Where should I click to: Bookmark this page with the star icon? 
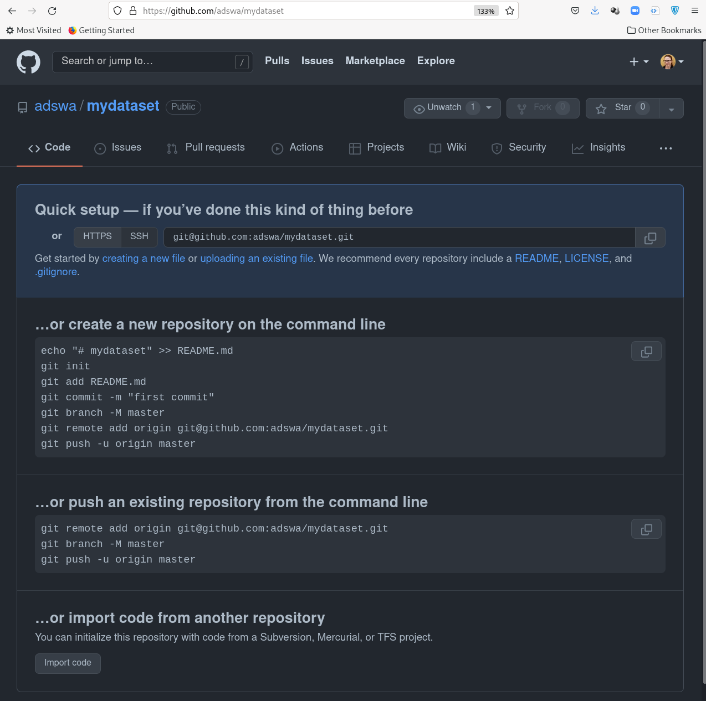coord(510,11)
